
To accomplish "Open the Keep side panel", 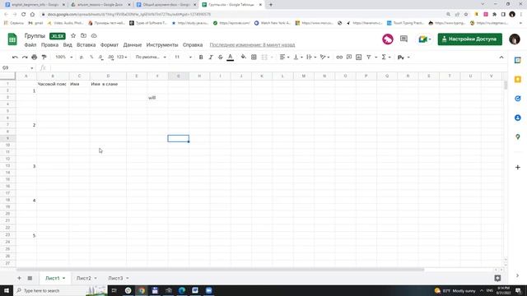I will 518,80.
